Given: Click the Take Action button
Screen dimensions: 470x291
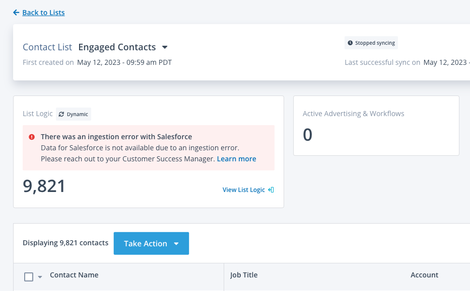Looking at the screenshot, I should click(146, 244).
